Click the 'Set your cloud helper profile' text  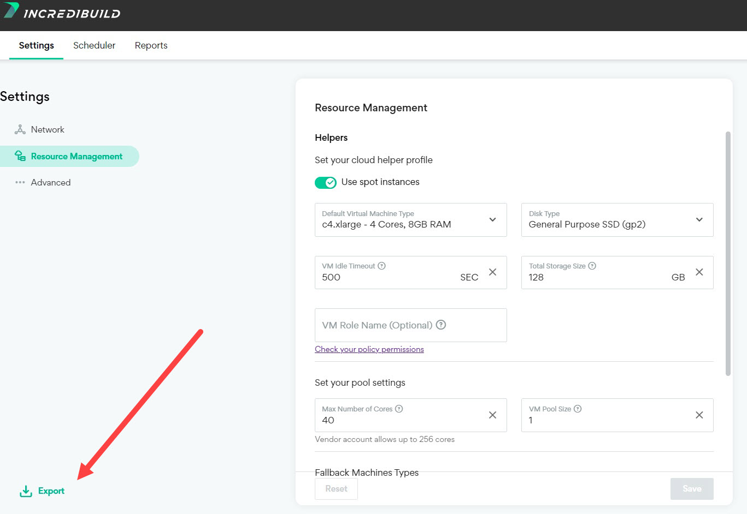(x=374, y=160)
